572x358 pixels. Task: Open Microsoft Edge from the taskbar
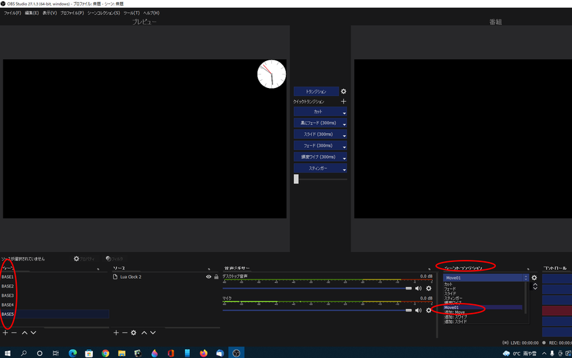click(x=73, y=353)
